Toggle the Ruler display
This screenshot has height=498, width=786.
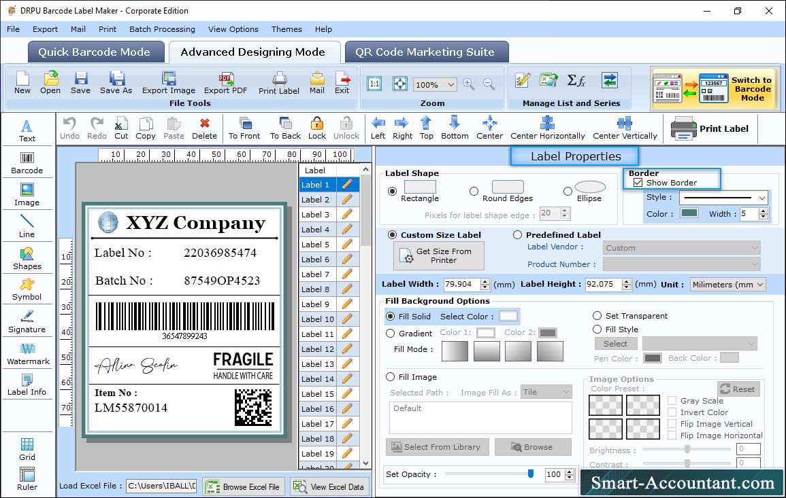[27, 479]
